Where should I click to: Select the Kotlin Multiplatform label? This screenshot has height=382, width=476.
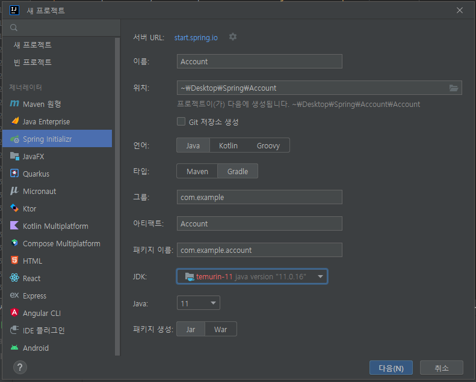tap(55, 226)
